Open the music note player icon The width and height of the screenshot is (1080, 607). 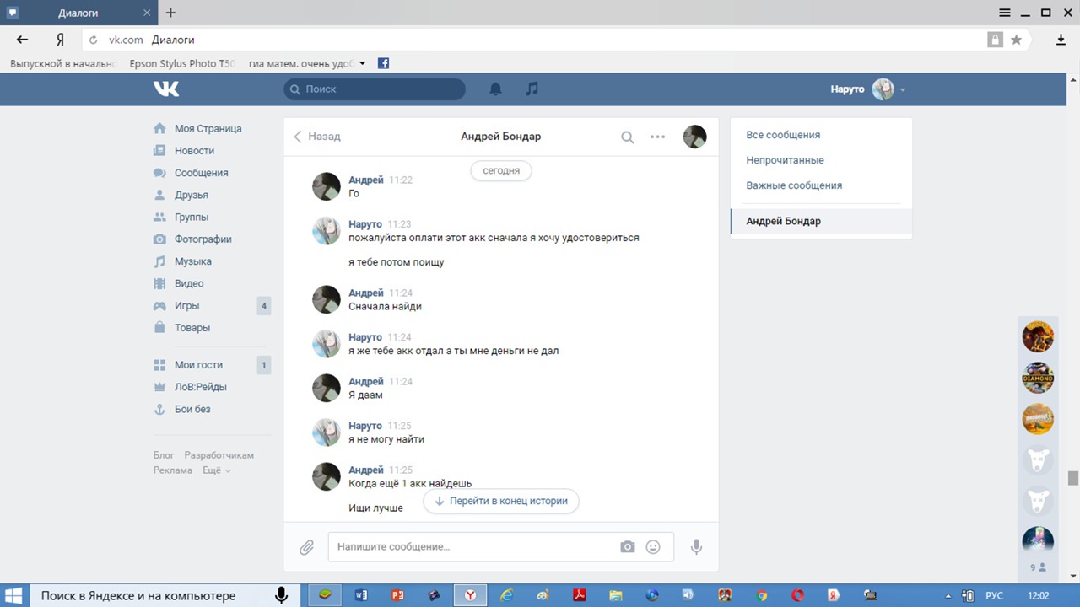[532, 89]
